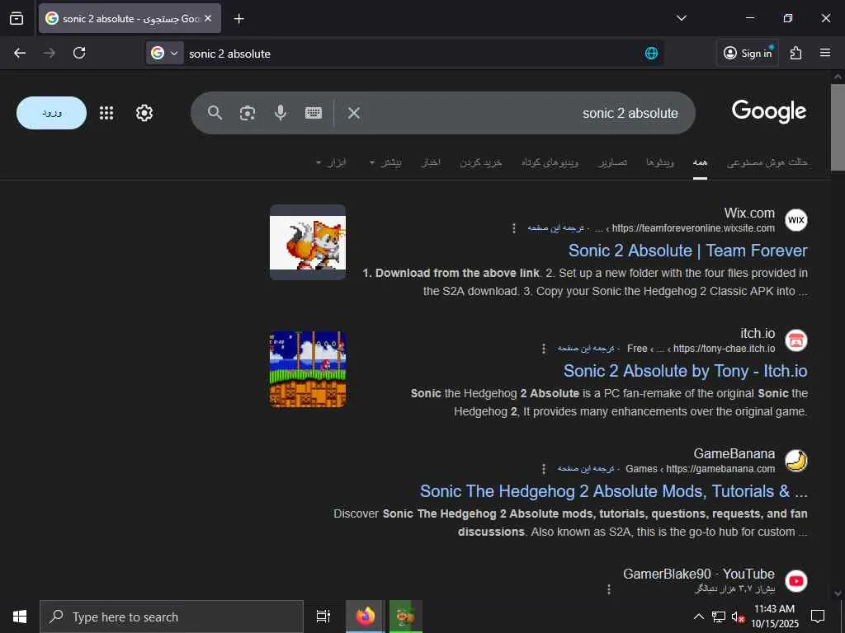845x633 pixels.
Task: Reload the current page
Action: pyautogui.click(x=79, y=53)
